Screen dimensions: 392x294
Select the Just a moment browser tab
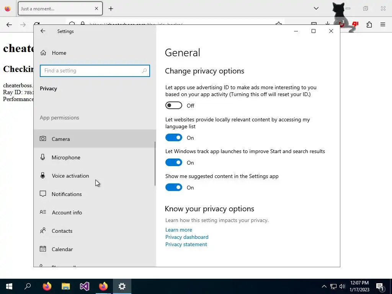tap(60, 8)
